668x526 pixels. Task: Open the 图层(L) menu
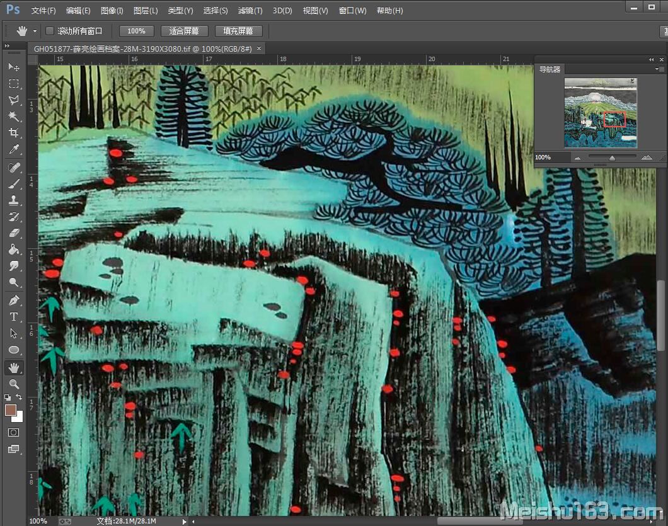coord(146,10)
